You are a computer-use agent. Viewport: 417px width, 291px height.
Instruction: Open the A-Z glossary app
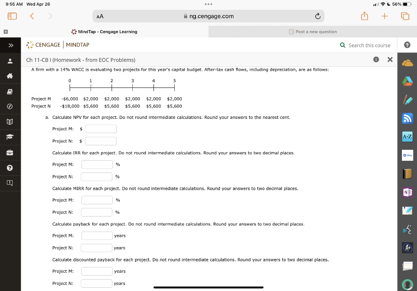(407, 137)
